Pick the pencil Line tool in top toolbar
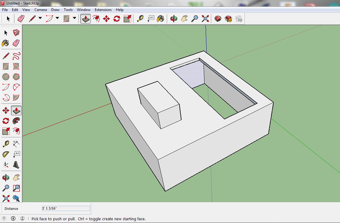 coord(32,19)
